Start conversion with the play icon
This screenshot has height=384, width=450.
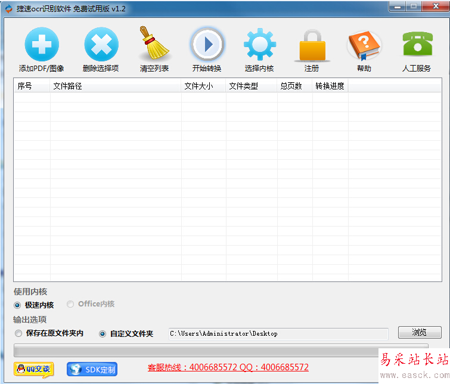pyautogui.click(x=207, y=44)
